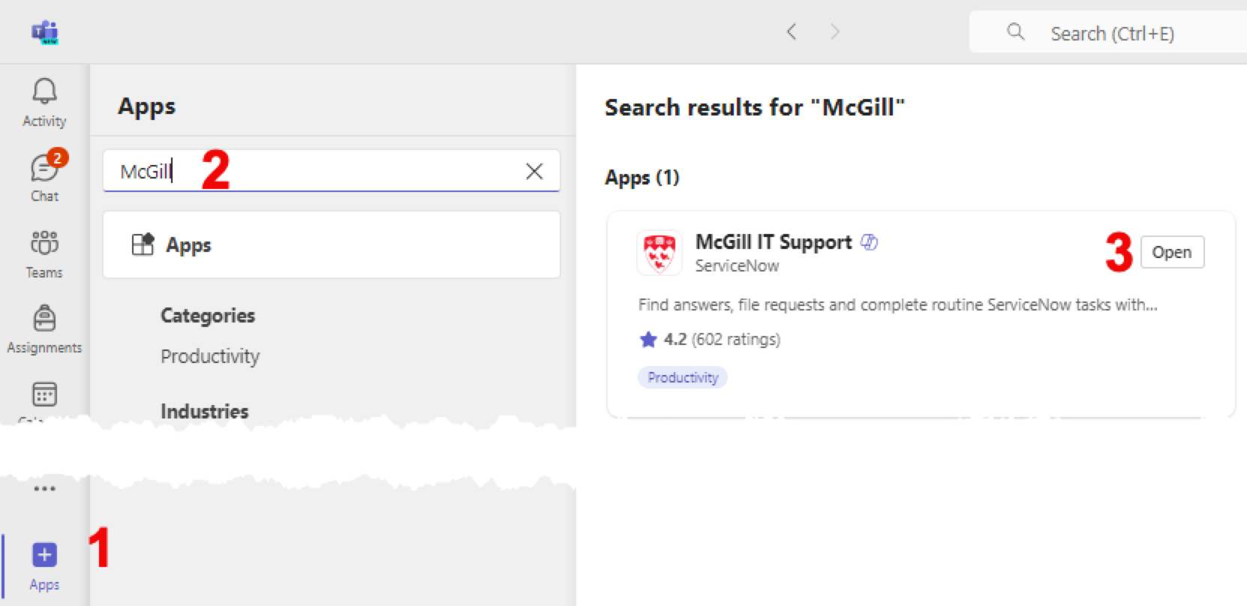The height and width of the screenshot is (606, 1247).
Task: Click the magnifier icon in search bar
Action: [x=1015, y=31]
